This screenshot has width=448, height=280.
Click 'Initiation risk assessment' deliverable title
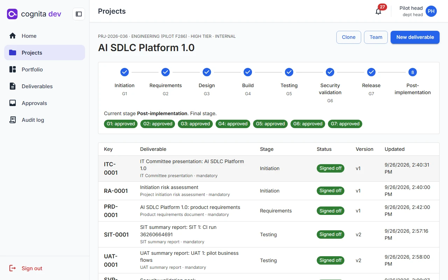tap(169, 187)
